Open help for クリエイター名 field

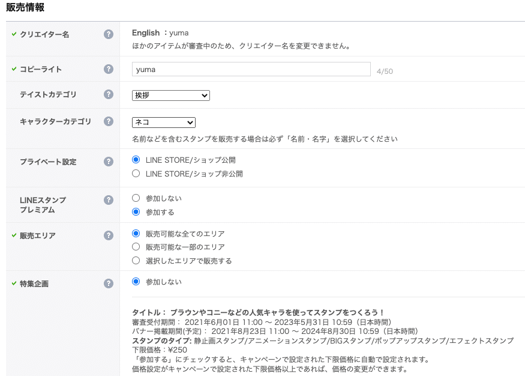point(108,35)
